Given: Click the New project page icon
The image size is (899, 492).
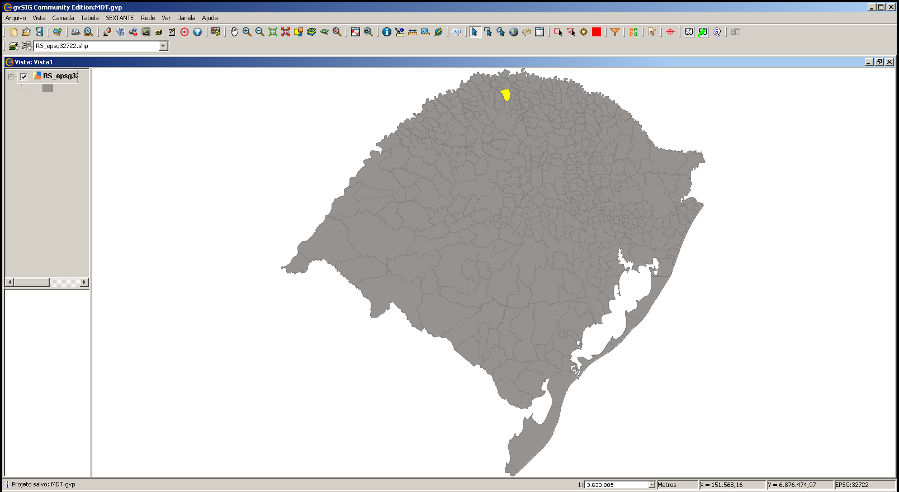Looking at the screenshot, I should (13, 32).
